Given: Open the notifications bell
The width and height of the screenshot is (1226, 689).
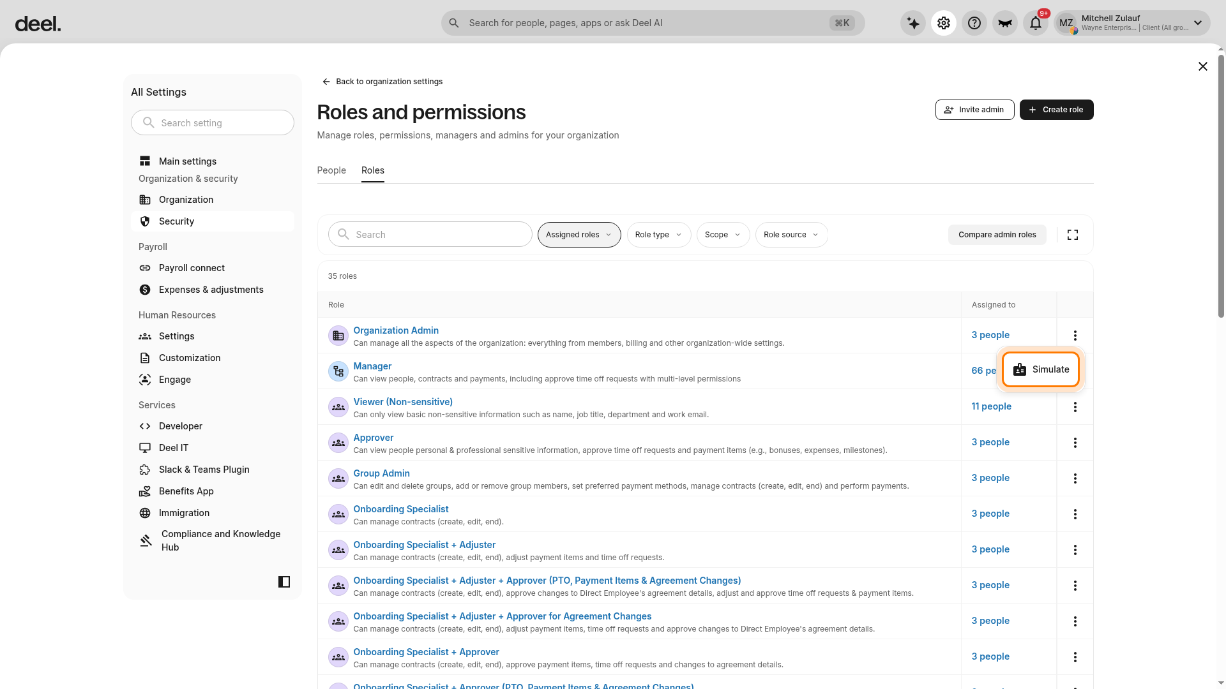Looking at the screenshot, I should (x=1036, y=23).
